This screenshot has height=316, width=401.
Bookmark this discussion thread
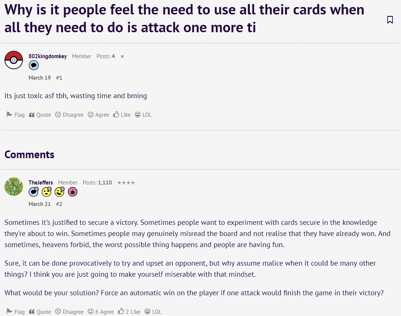(x=390, y=20)
